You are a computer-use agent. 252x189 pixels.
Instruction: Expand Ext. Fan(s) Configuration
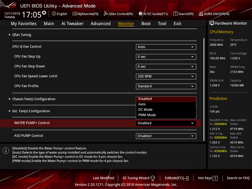coord(31,111)
